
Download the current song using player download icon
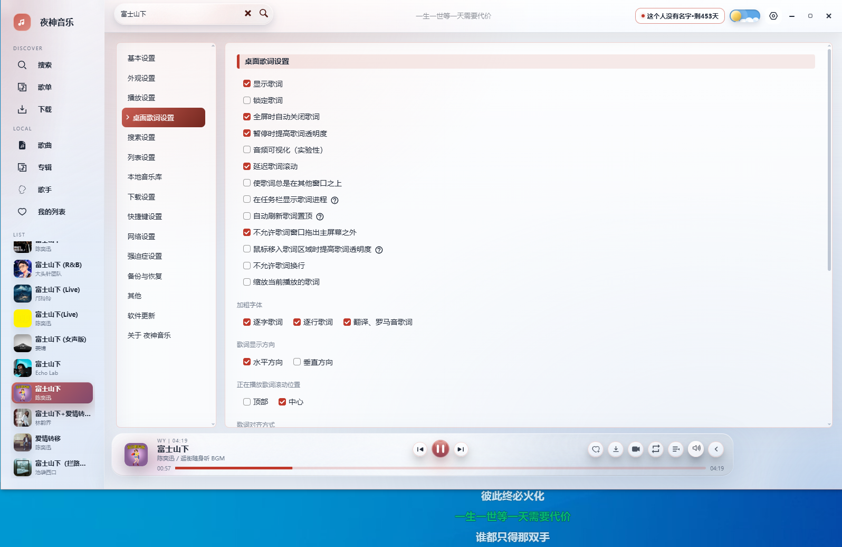pyautogui.click(x=616, y=449)
